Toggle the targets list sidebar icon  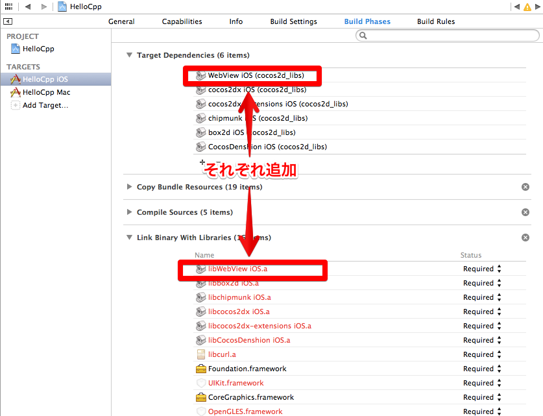click(x=8, y=21)
